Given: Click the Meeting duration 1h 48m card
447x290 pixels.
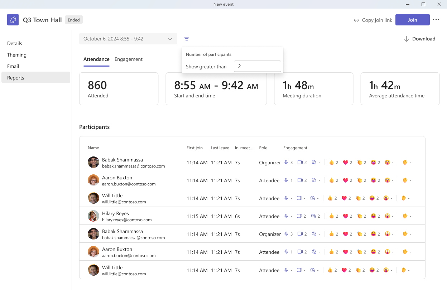Looking at the screenshot, I should (x=314, y=89).
